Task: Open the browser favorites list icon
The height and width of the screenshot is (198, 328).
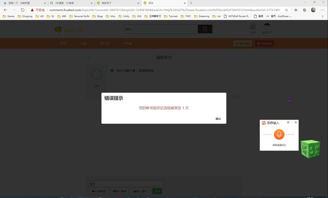Action: 296,10
